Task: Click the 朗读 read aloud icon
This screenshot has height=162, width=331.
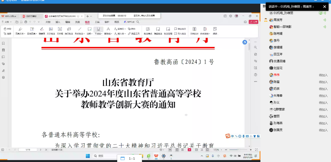Action: [x=215, y=30]
